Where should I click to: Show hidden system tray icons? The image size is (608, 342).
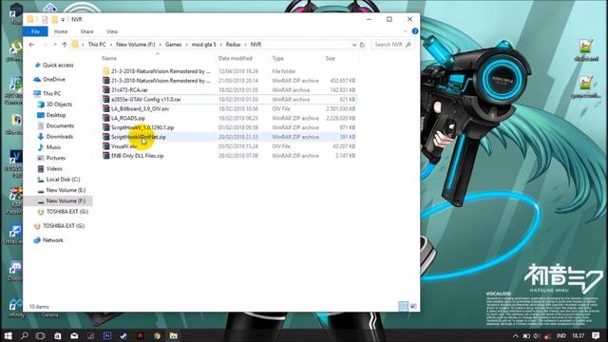coord(515,336)
